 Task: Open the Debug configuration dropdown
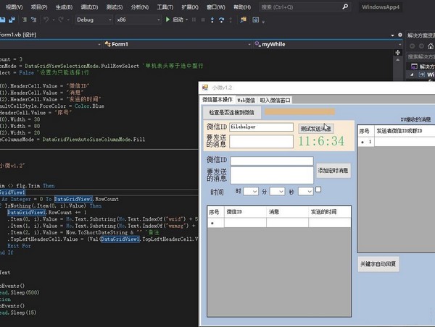click(94, 20)
